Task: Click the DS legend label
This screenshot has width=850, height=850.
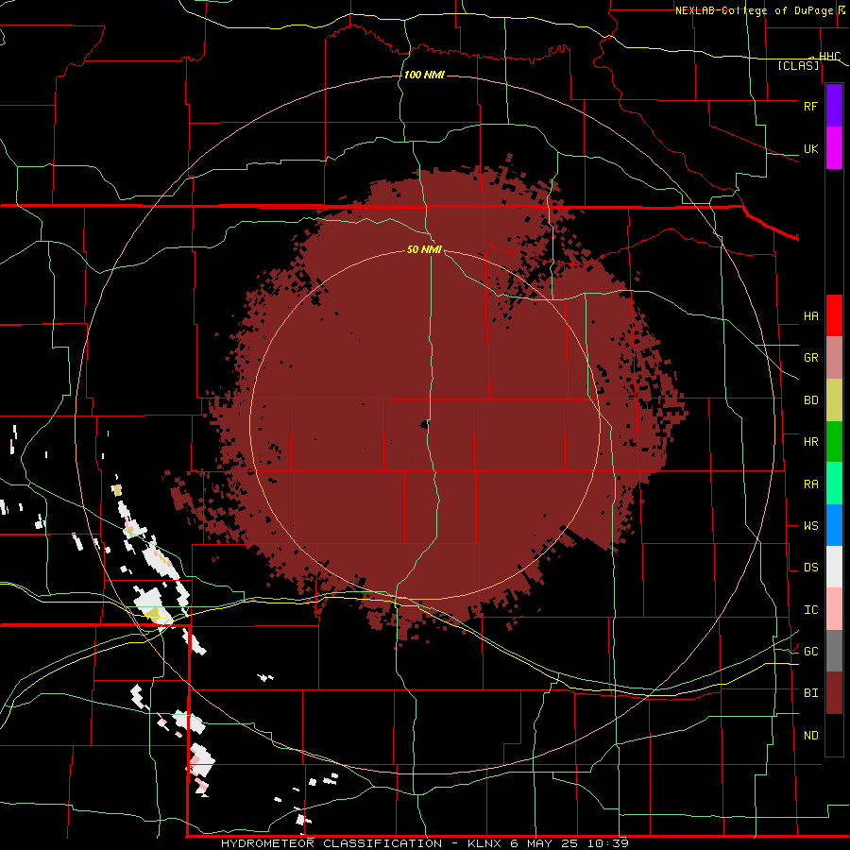Action: pyautogui.click(x=810, y=567)
